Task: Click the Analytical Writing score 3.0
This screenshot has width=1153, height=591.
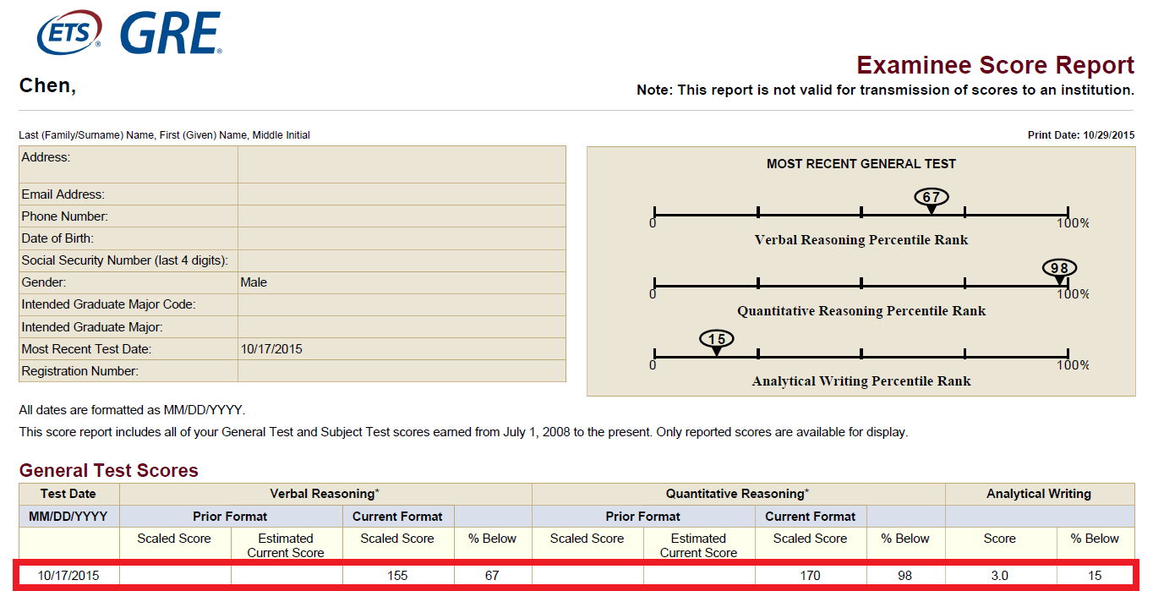Action: [999, 576]
